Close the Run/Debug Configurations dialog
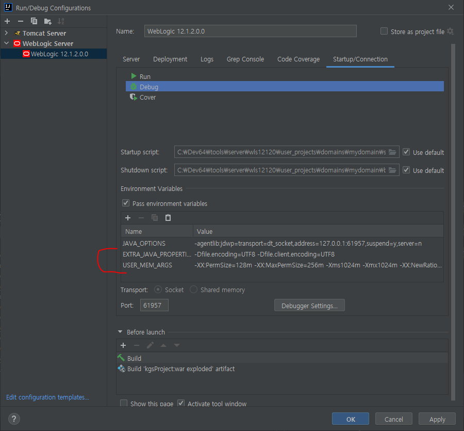Screen dimensions: 464x431 click(x=451, y=7)
